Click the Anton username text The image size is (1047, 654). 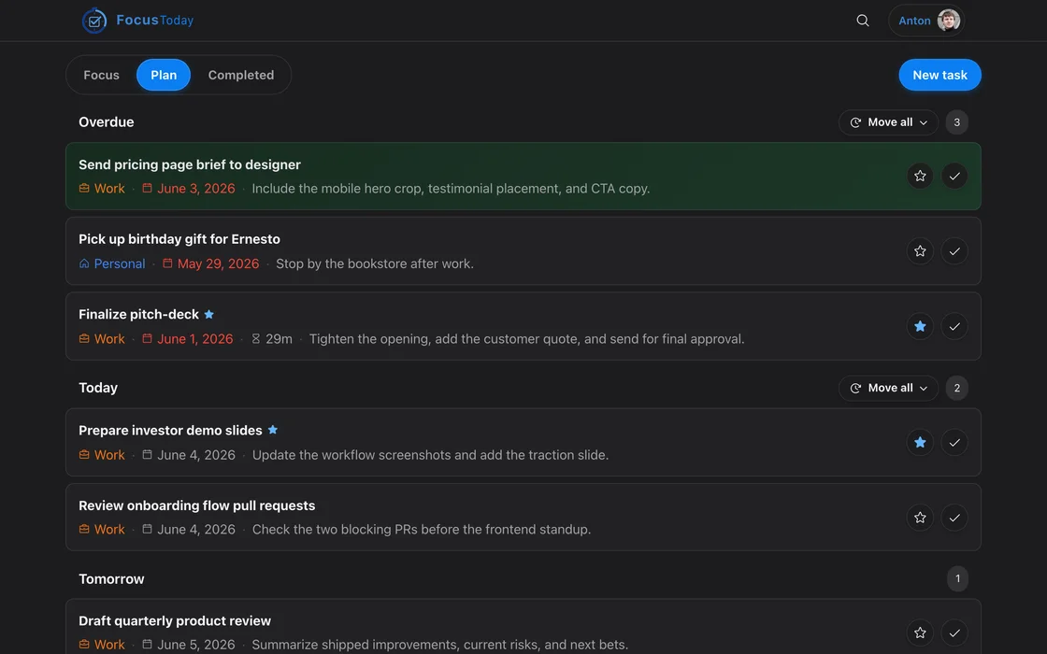[x=914, y=21]
